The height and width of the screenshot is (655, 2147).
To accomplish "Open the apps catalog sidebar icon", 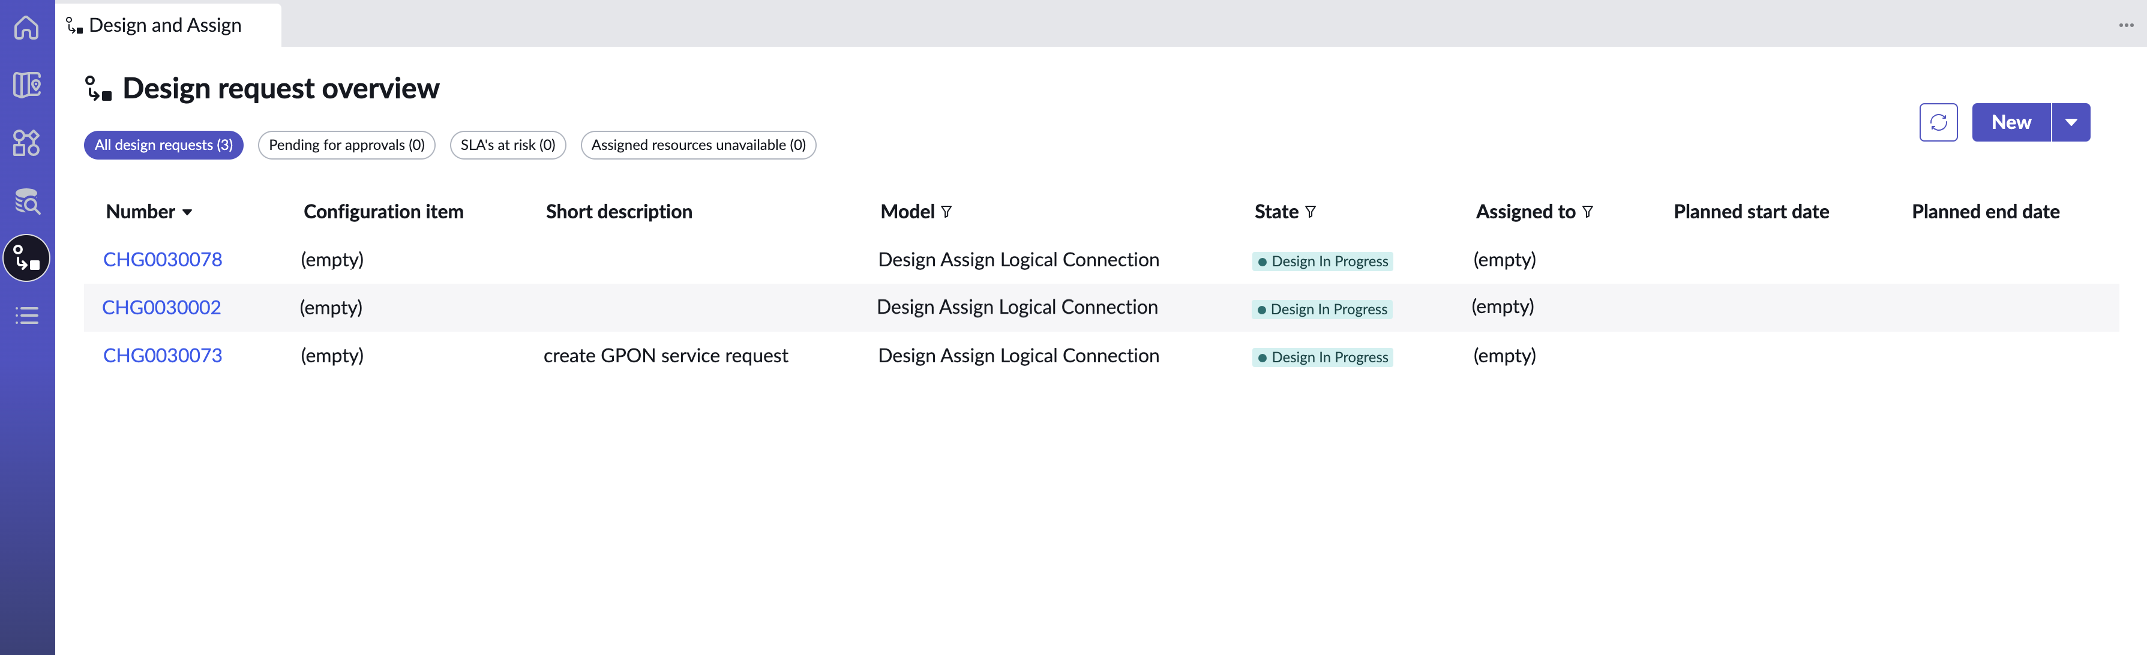I will (26, 143).
